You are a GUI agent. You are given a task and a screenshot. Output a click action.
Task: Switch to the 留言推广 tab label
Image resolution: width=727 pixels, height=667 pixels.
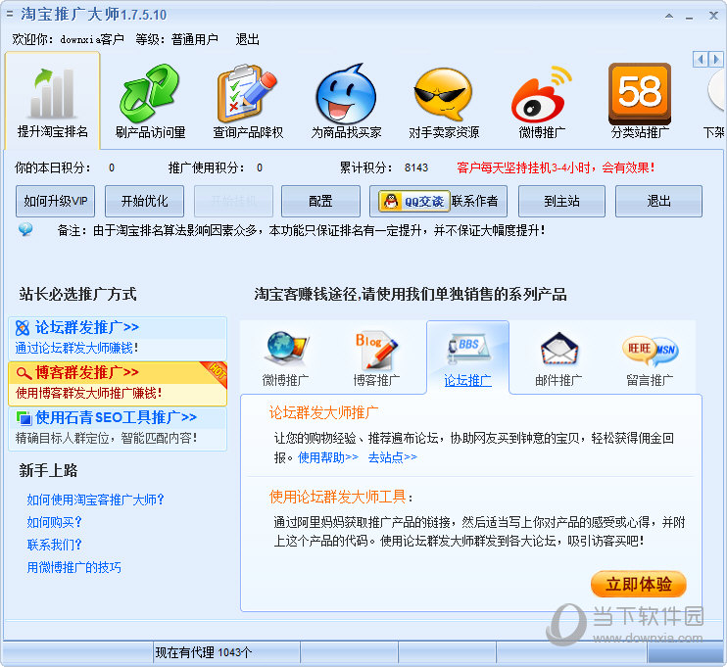pos(650,381)
